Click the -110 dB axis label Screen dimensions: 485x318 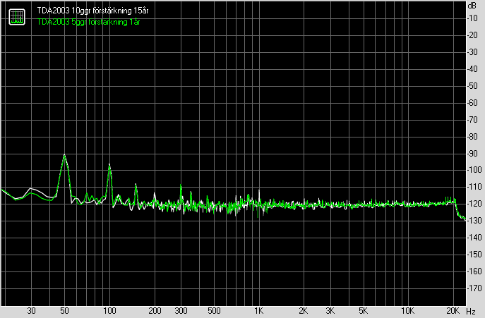click(x=474, y=187)
